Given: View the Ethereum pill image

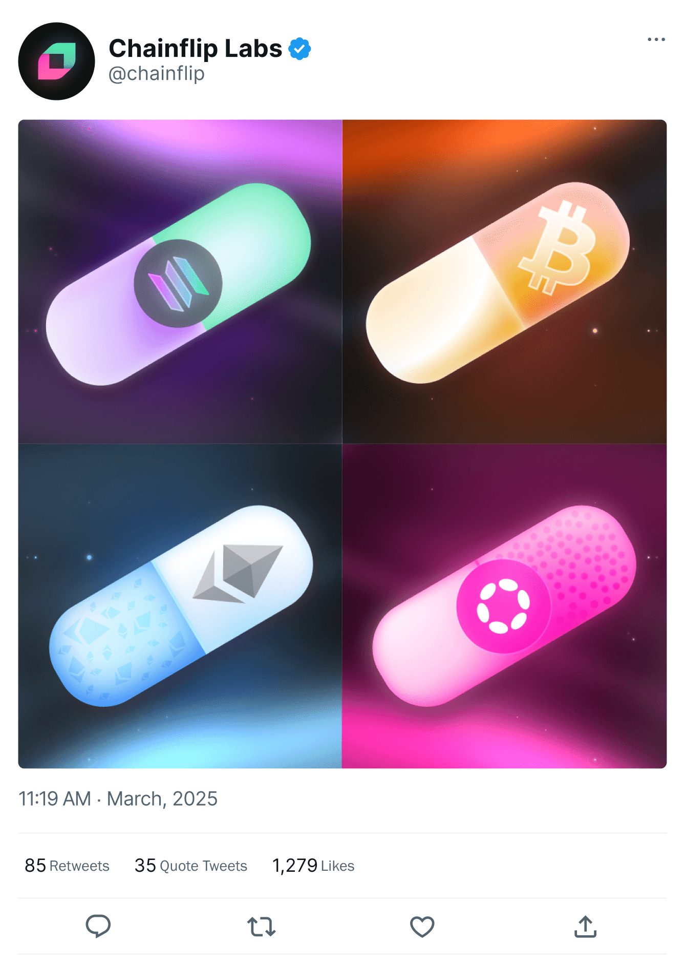Looking at the screenshot, I should (180, 606).
